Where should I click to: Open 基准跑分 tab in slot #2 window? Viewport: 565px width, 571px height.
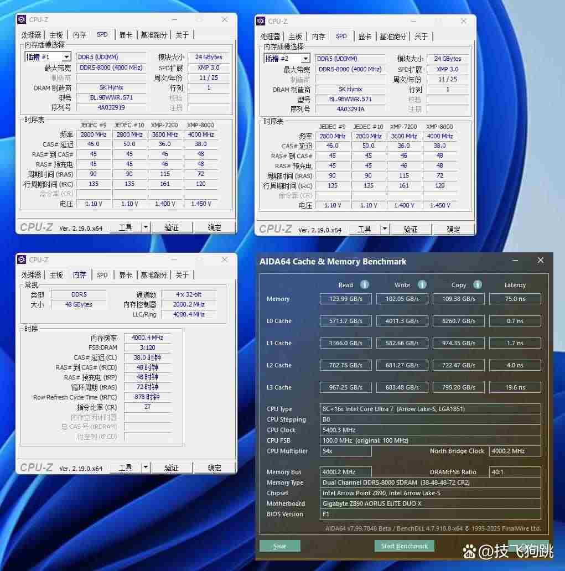393,37
